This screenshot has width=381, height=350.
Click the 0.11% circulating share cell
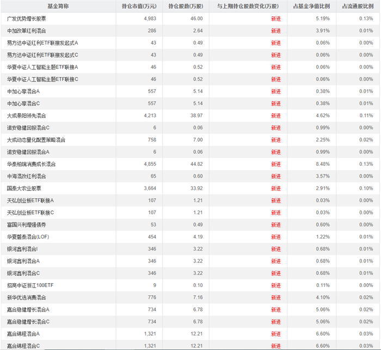(x=366, y=116)
